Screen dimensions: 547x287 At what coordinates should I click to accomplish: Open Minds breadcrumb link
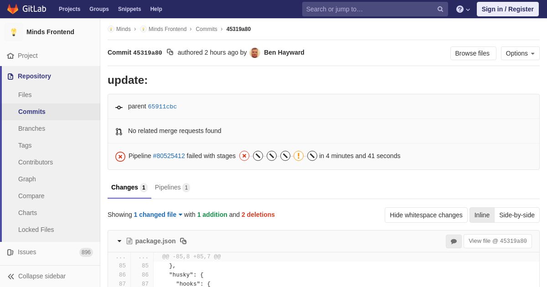point(124,29)
